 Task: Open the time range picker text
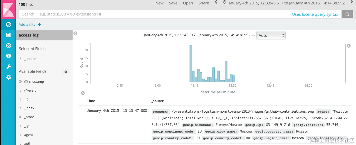[286, 3]
